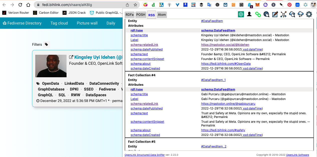Viewport: 317px width, 157px height.
Task: Click the #DataFeedItem entity link above Fact Collection #4
Action: tap(212, 21)
